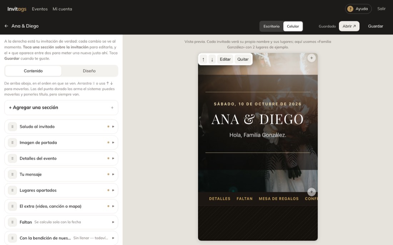
Task: Expand Tu mensaje section
Action: pyautogui.click(x=113, y=174)
